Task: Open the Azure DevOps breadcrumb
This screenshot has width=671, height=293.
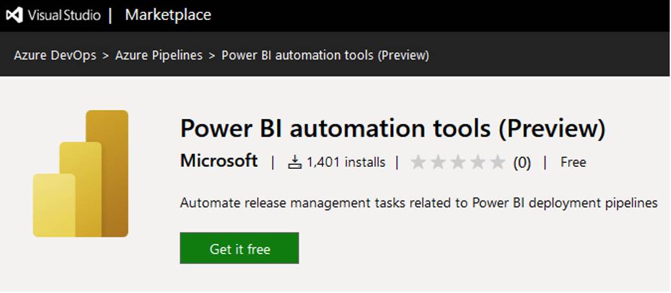Action: (x=55, y=55)
